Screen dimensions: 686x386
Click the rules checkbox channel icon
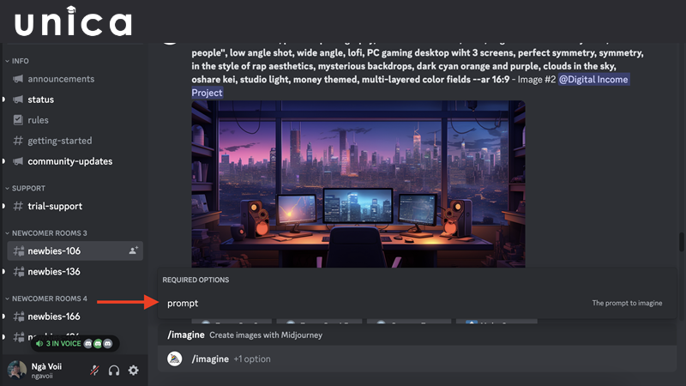(x=18, y=119)
